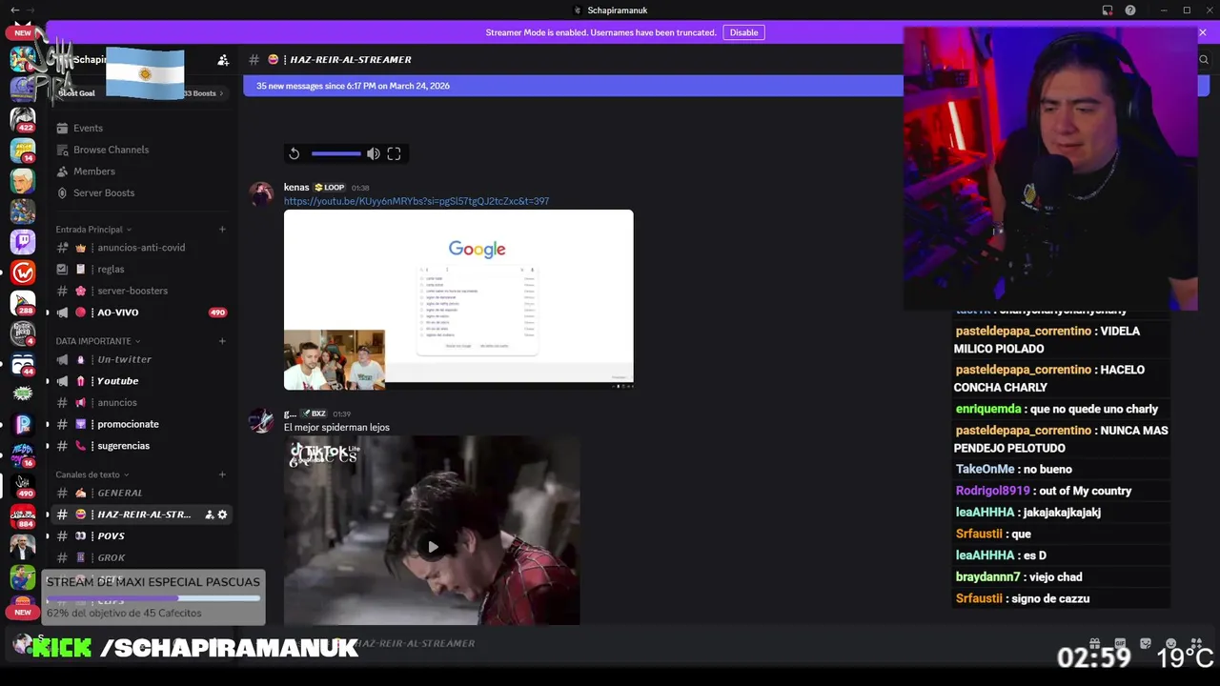This screenshot has height=686, width=1220.
Task: Select the Un-twitter channel
Action: click(140, 359)
